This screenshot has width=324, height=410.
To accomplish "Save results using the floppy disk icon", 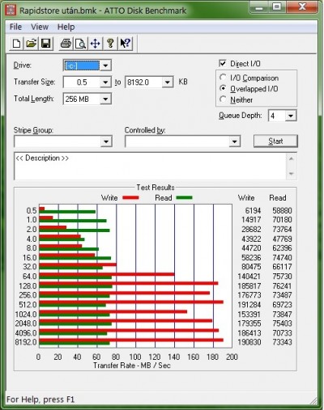I will coord(46,44).
